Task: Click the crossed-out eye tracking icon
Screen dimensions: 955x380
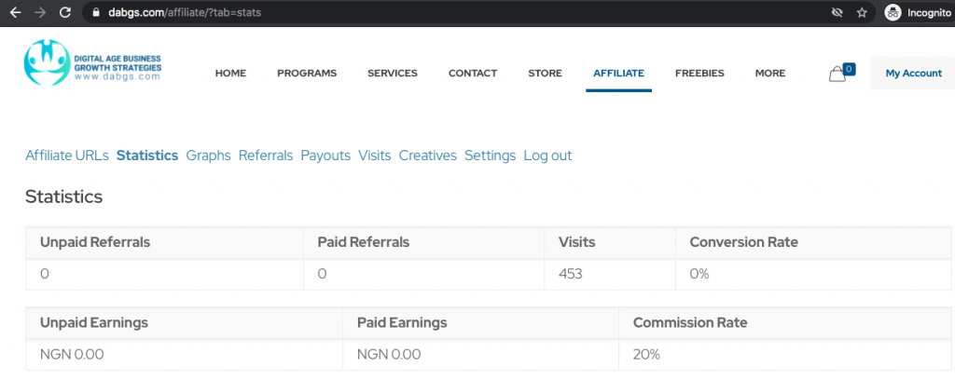Action: coord(837,12)
